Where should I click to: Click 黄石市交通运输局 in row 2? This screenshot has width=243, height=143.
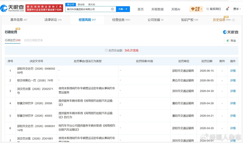[x=183, y=81]
